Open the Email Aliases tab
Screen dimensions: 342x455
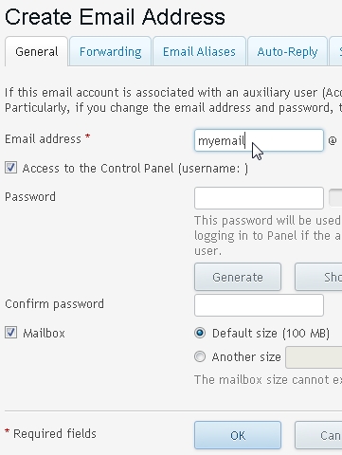pyautogui.click(x=199, y=51)
